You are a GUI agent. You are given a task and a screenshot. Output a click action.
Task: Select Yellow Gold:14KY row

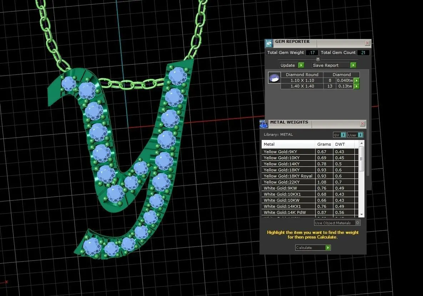coord(310,164)
